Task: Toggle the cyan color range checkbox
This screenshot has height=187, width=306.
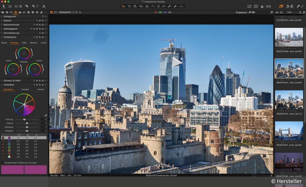Action: click(3, 144)
